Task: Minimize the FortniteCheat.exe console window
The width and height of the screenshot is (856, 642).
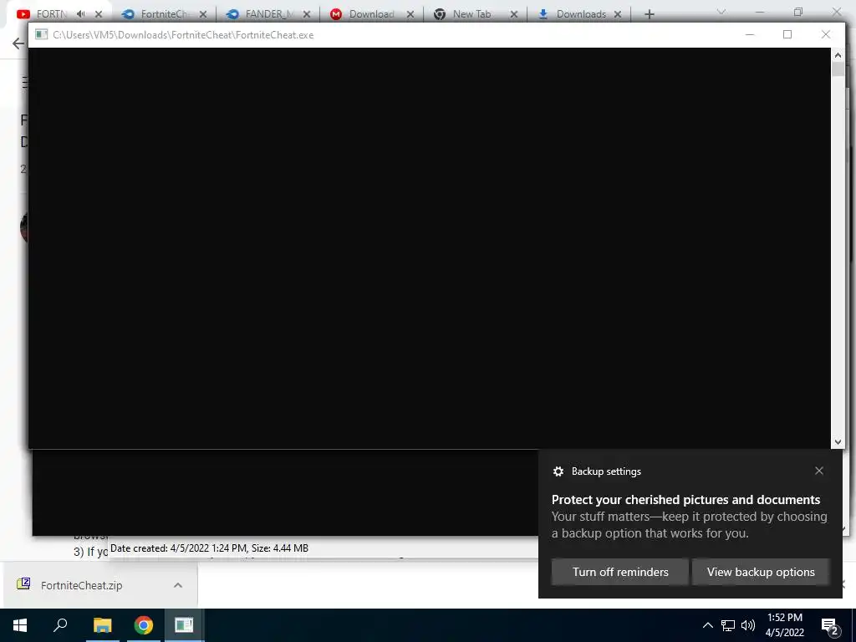Action: (750, 34)
